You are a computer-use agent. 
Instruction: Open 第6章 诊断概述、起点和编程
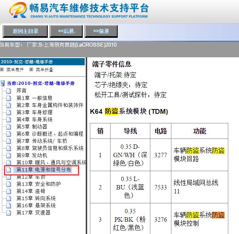point(50,134)
